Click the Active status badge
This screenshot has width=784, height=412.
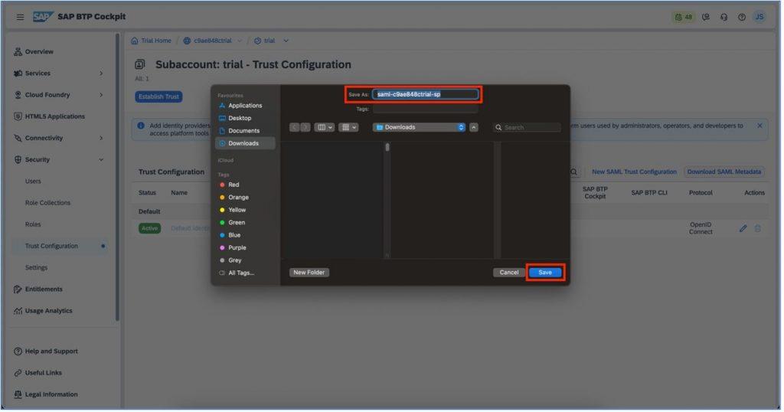(x=150, y=229)
